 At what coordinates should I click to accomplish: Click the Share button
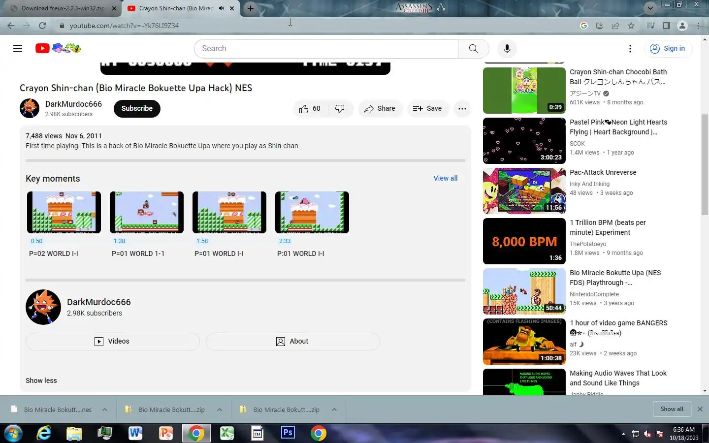380,108
